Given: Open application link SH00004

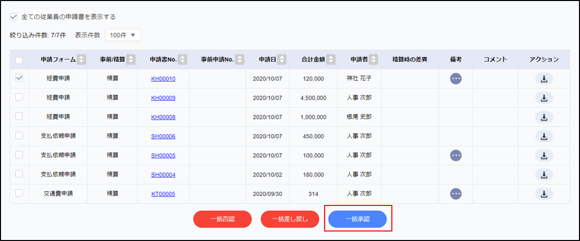Looking at the screenshot, I should click(163, 175).
